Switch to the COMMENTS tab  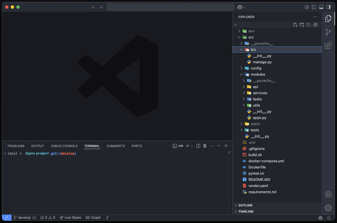point(116,146)
